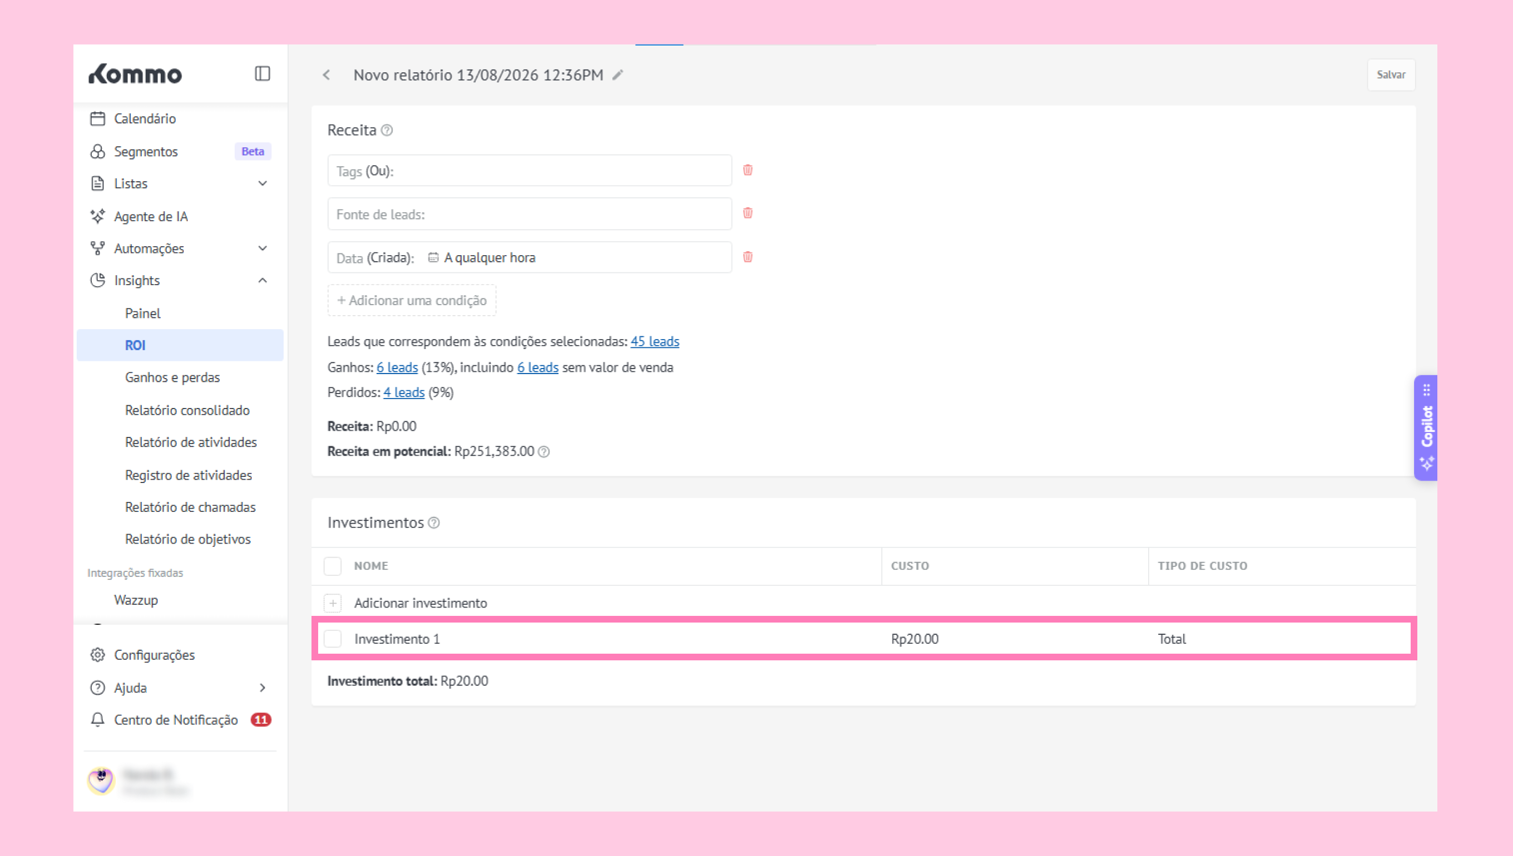Collapse the Insights section chevron

(263, 281)
